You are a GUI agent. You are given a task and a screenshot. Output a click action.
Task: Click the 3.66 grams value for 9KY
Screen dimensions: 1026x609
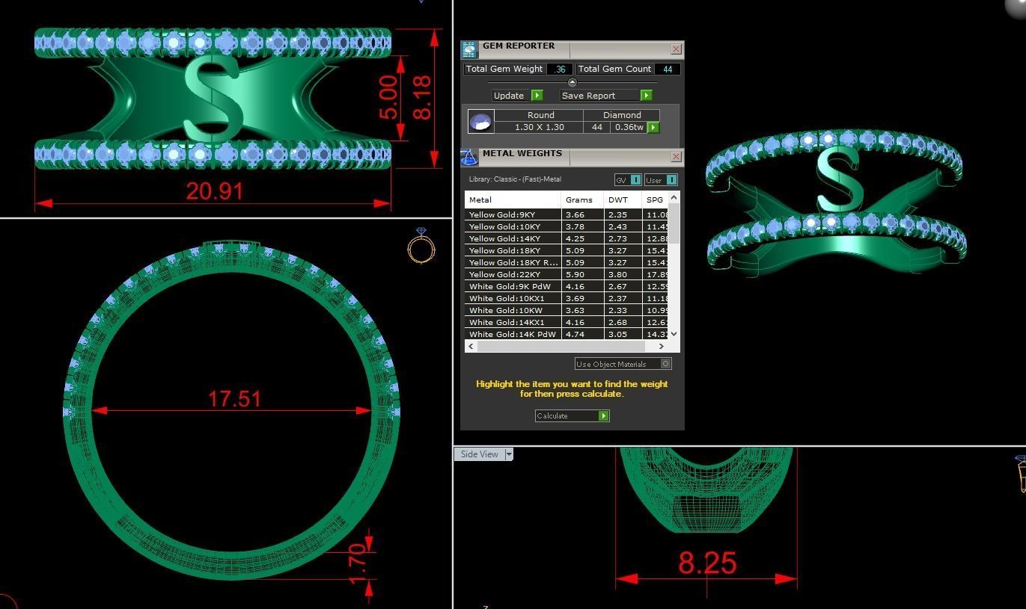click(x=575, y=214)
